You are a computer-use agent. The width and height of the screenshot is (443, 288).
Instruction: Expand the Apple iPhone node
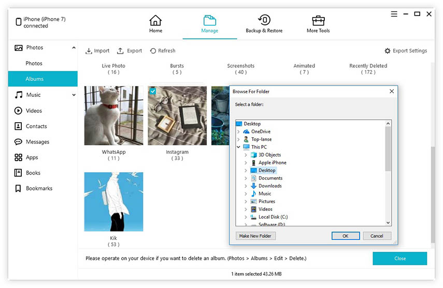click(x=246, y=163)
